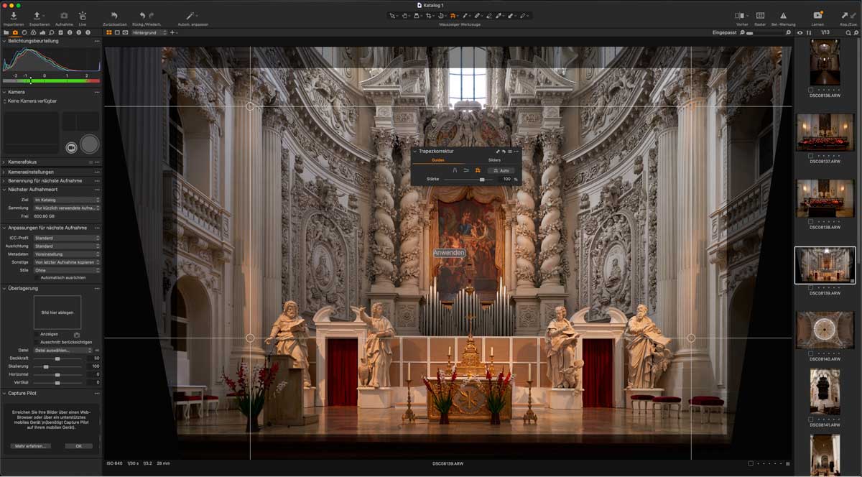The image size is (862, 477).
Task: Tick the Automatisch ausrichten checkbox
Action: click(37, 277)
